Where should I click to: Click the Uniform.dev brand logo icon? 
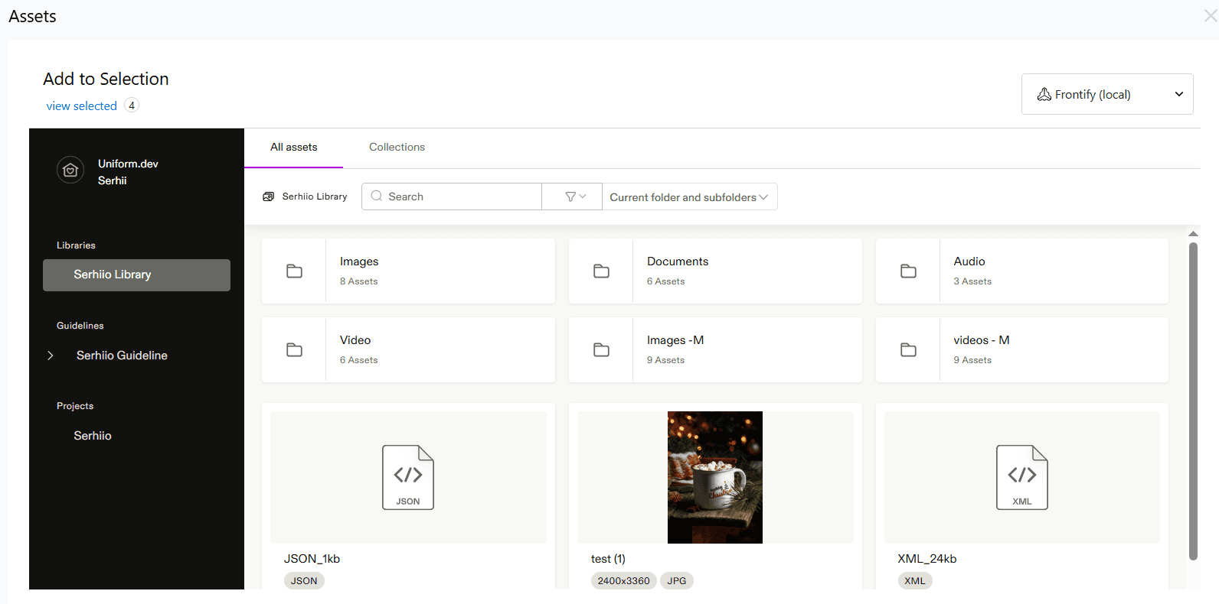tap(70, 170)
